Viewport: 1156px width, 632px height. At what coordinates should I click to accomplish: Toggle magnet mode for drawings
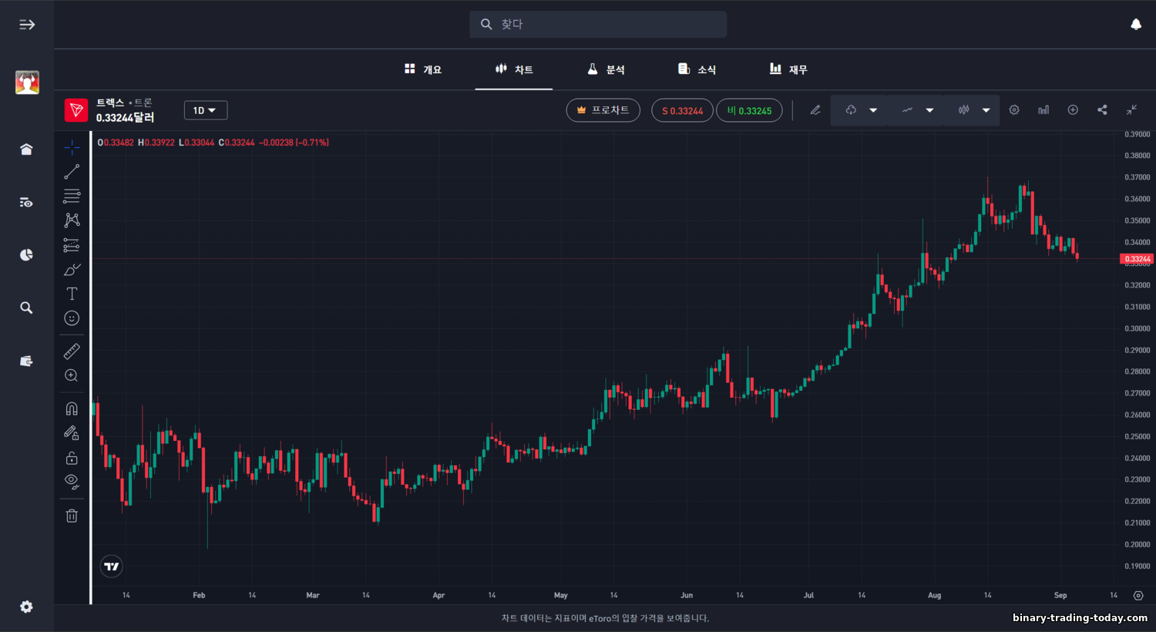point(72,408)
